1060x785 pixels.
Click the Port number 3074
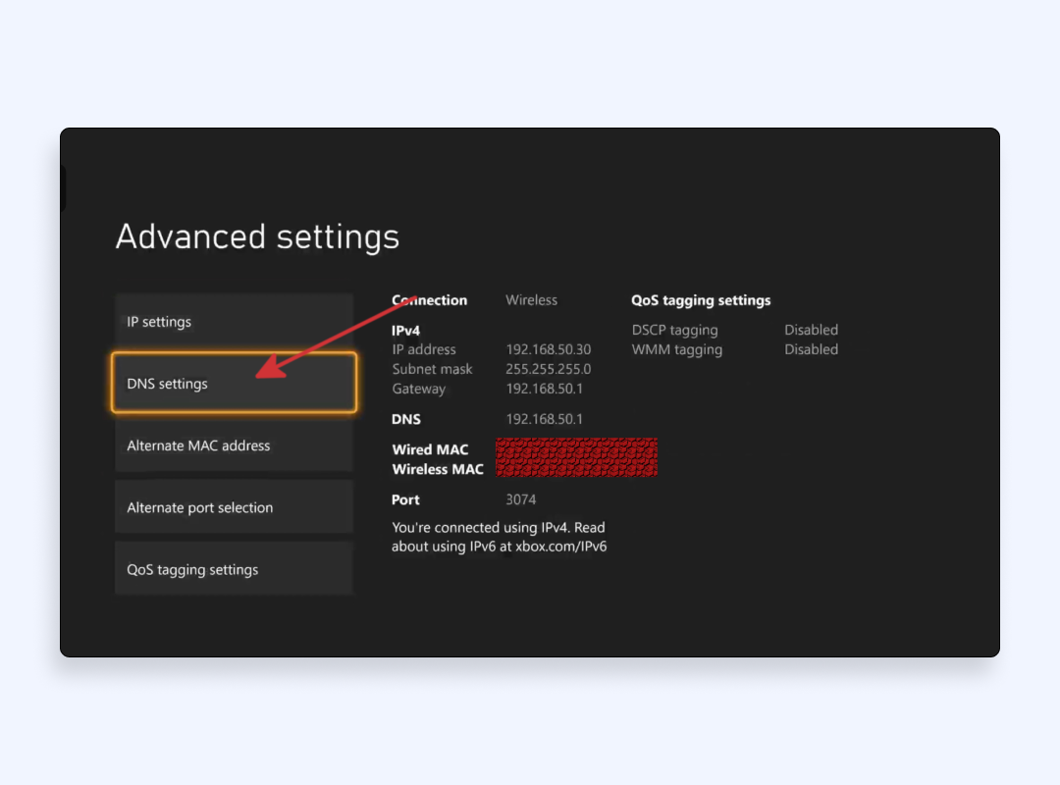[520, 499]
